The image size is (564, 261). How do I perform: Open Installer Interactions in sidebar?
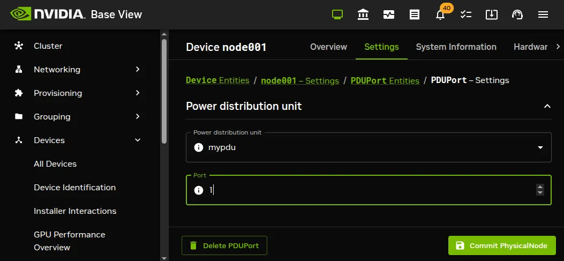click(75, 211)
